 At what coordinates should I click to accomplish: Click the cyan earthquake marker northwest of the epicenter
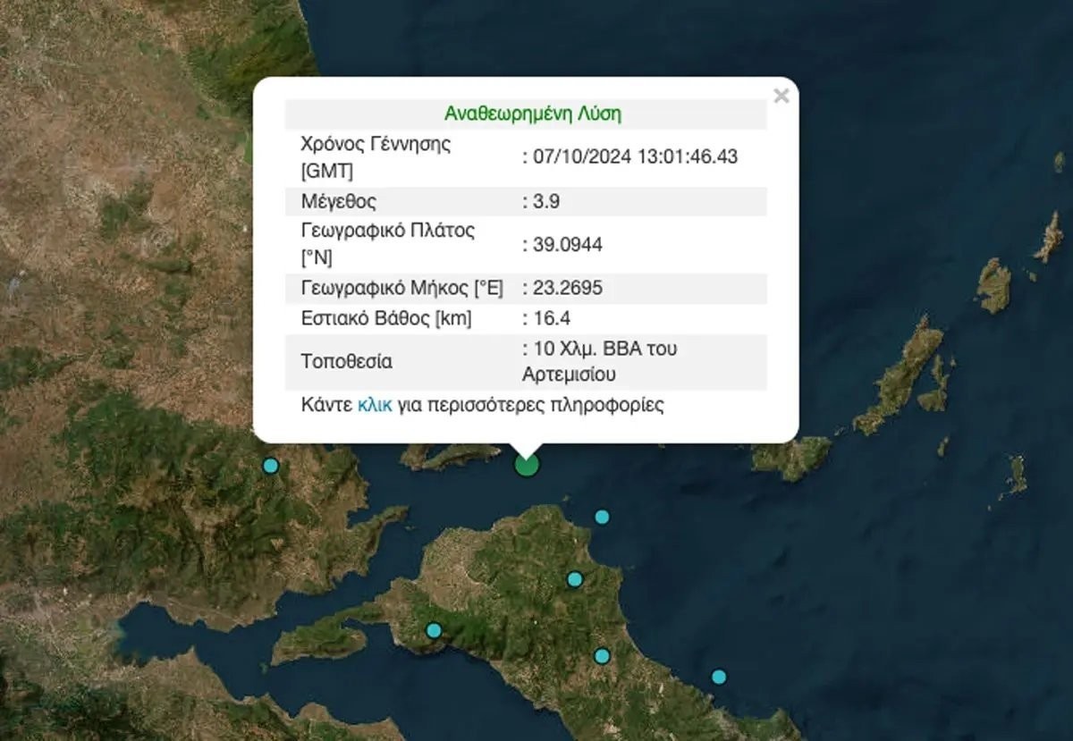click(269, 464)
